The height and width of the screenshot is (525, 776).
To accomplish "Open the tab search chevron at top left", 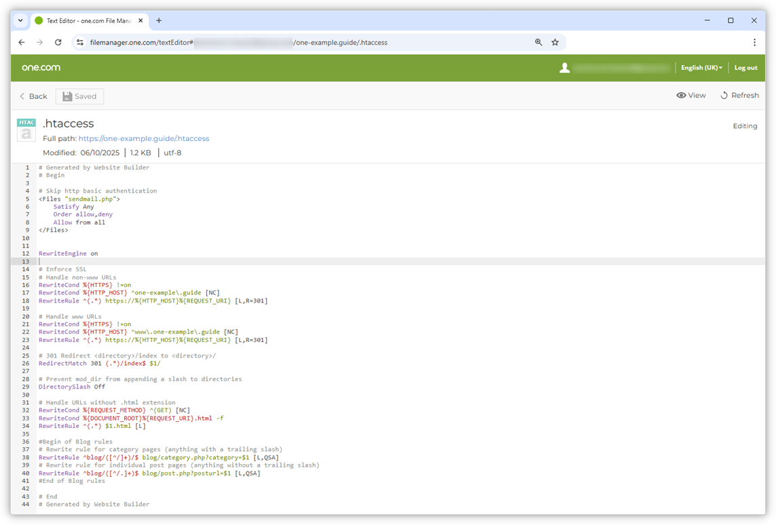I will 20,21.
